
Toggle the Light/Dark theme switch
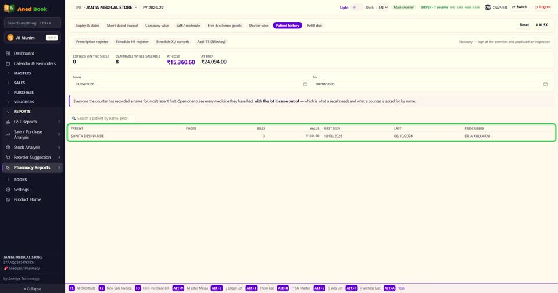(357, 8)
